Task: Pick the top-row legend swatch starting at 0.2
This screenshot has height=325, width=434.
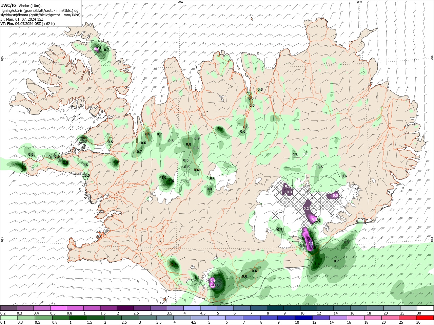Action: (8, 308)
